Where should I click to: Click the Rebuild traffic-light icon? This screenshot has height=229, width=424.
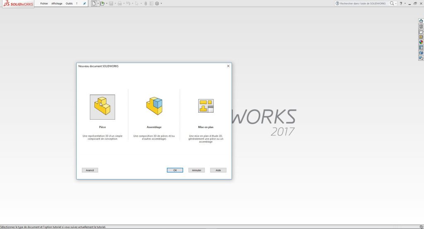145,3
